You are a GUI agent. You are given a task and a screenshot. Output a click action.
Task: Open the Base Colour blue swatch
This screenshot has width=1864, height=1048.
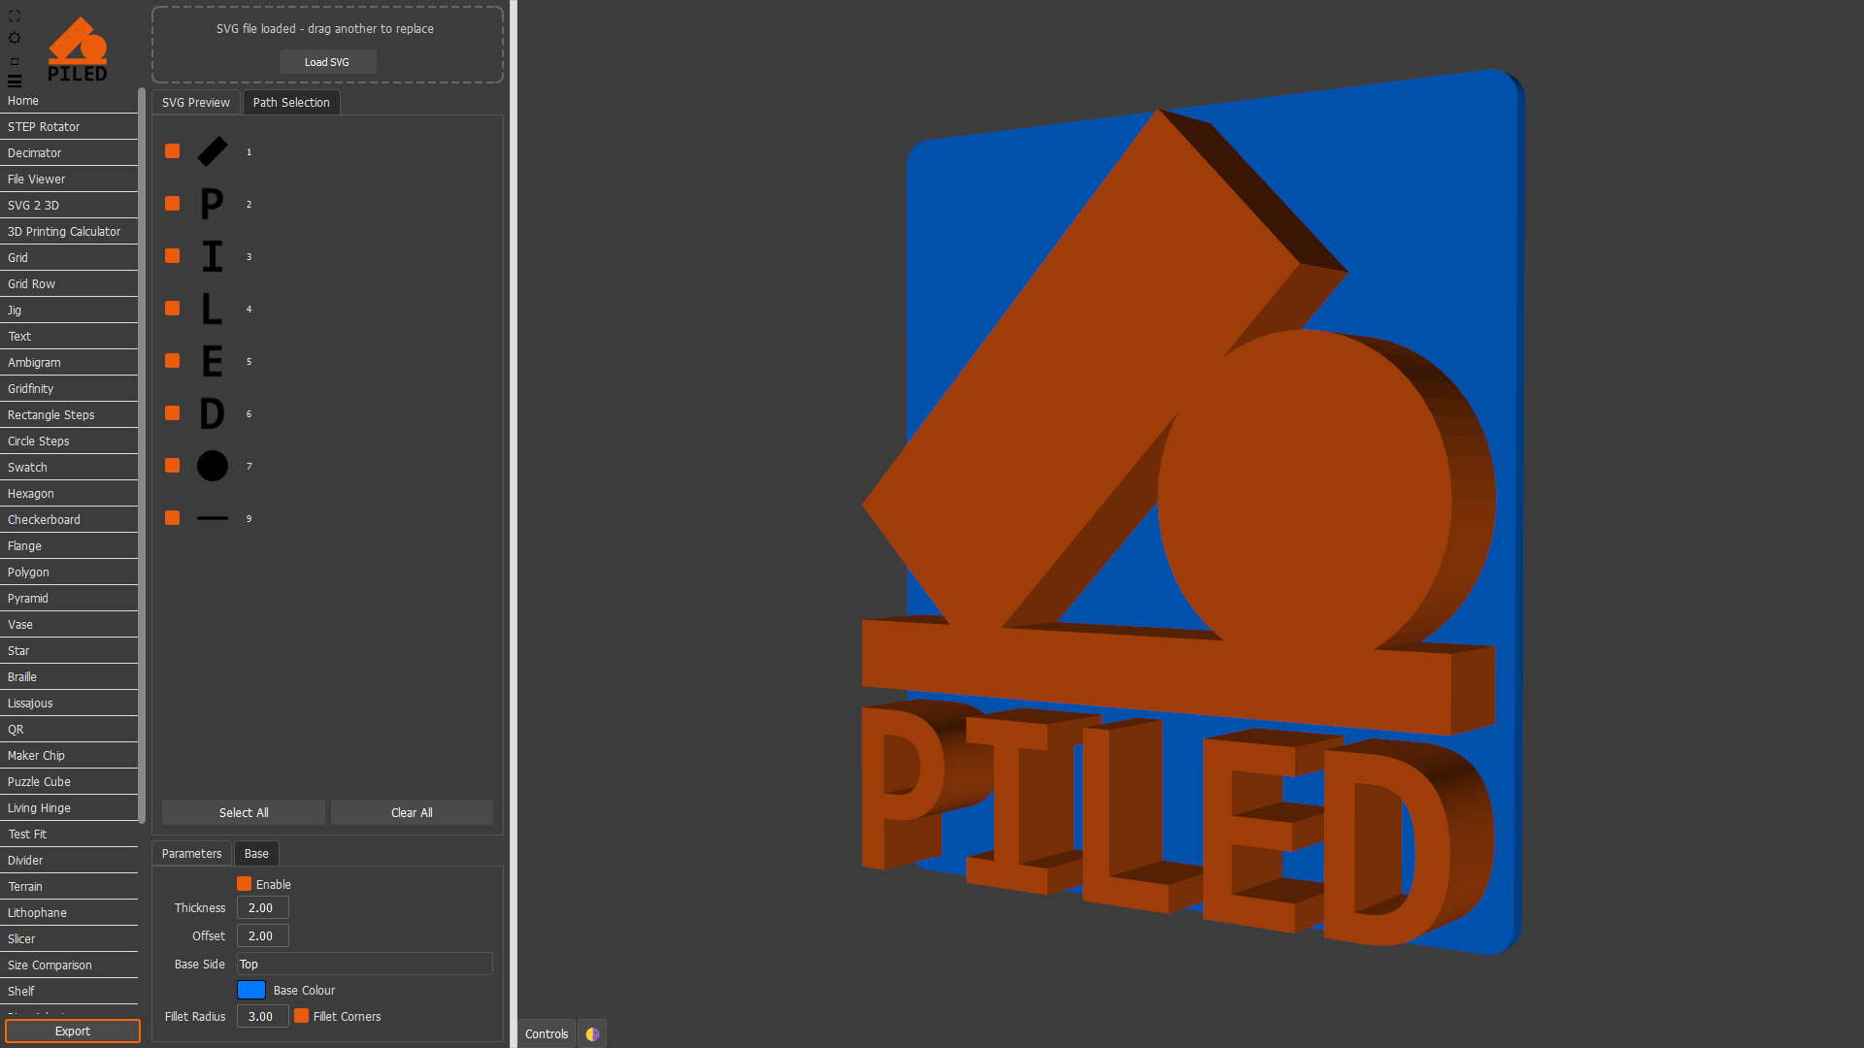tap(251, 990)
